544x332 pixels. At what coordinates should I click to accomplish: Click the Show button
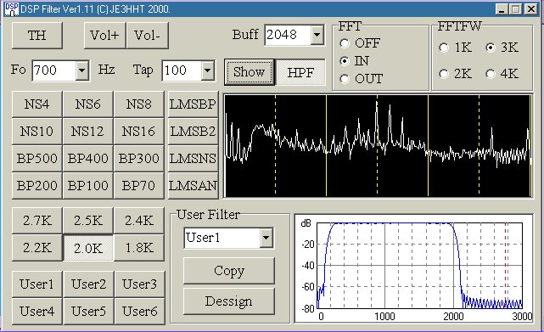250,72
